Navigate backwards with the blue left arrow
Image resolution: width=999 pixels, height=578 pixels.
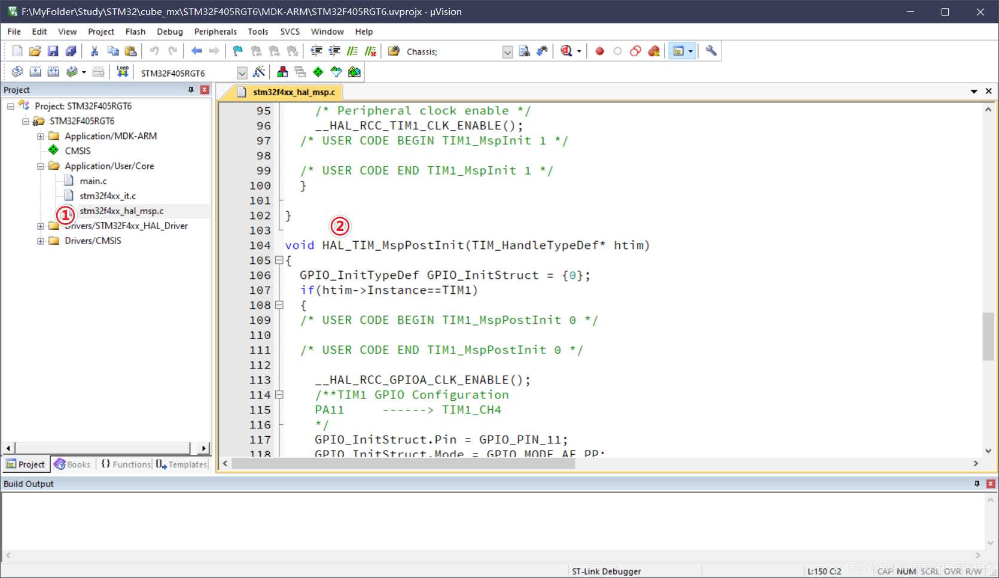(x=196, y=51)
